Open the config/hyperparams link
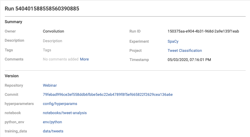 coord(60,104)
